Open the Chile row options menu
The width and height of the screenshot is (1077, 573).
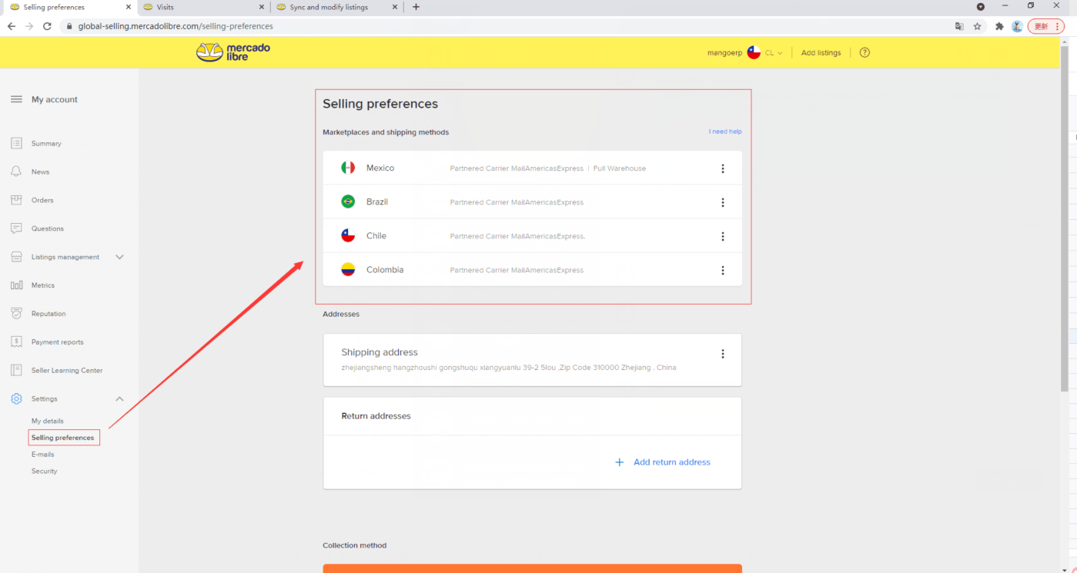point(722,236)
